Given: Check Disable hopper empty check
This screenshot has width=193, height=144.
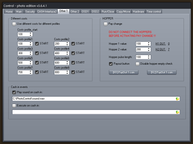Looking at the screenshot, I should (138, 64).
